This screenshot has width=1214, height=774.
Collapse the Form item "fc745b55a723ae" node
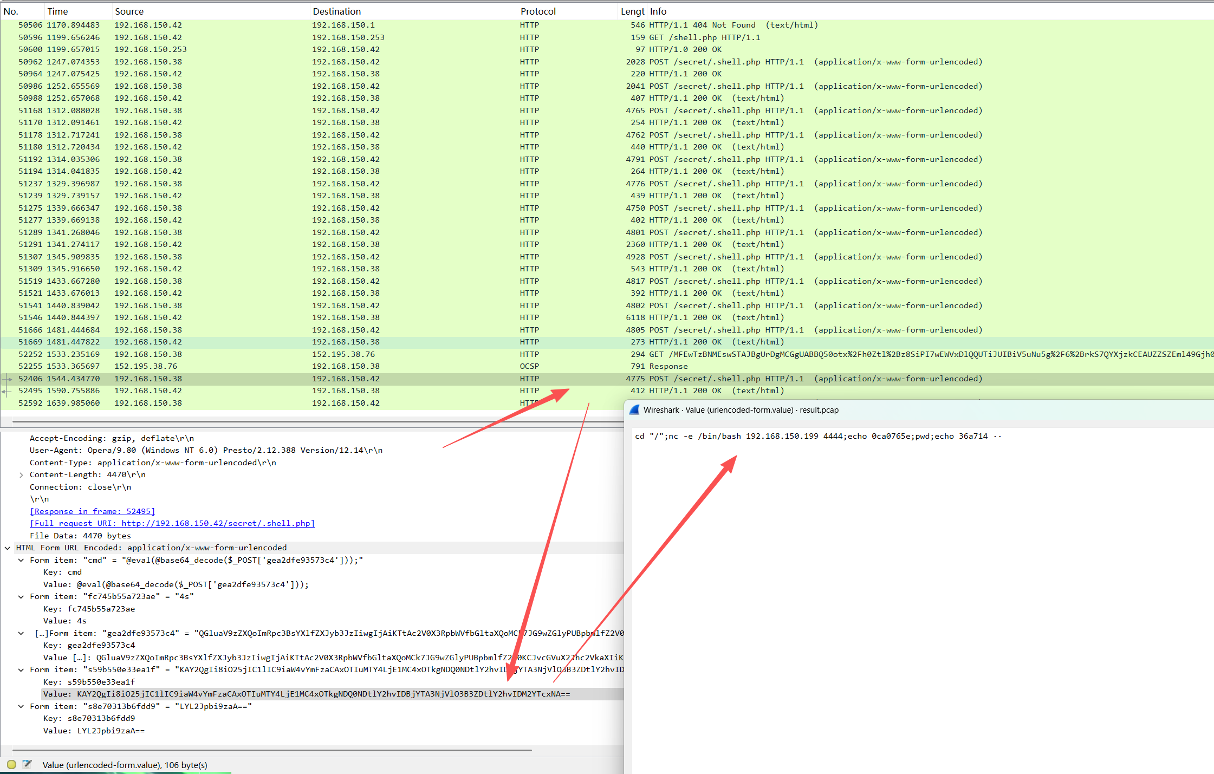pyautogui.click(x=21, y=597)
